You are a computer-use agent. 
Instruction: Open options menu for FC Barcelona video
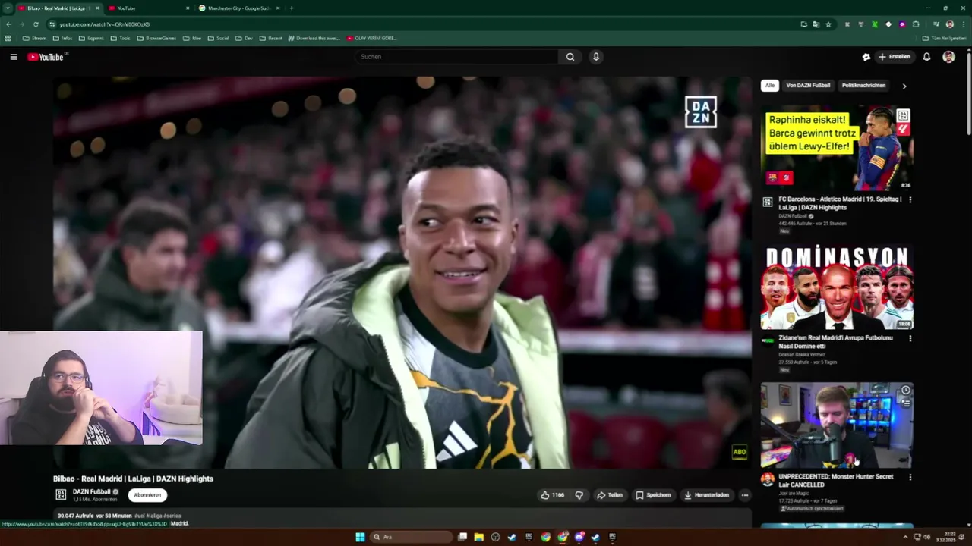tap(910, 199)
